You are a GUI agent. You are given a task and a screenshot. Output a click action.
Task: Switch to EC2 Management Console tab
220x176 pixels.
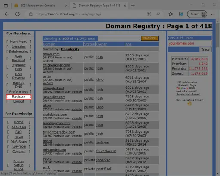click(41, 6)
